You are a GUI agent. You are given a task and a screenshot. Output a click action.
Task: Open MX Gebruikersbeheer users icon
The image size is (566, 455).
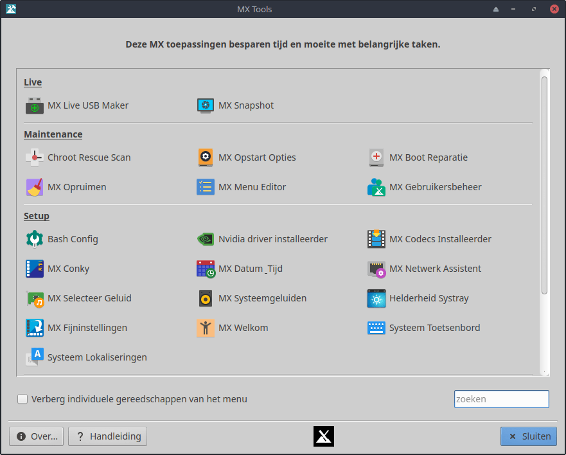coord(376,187)
